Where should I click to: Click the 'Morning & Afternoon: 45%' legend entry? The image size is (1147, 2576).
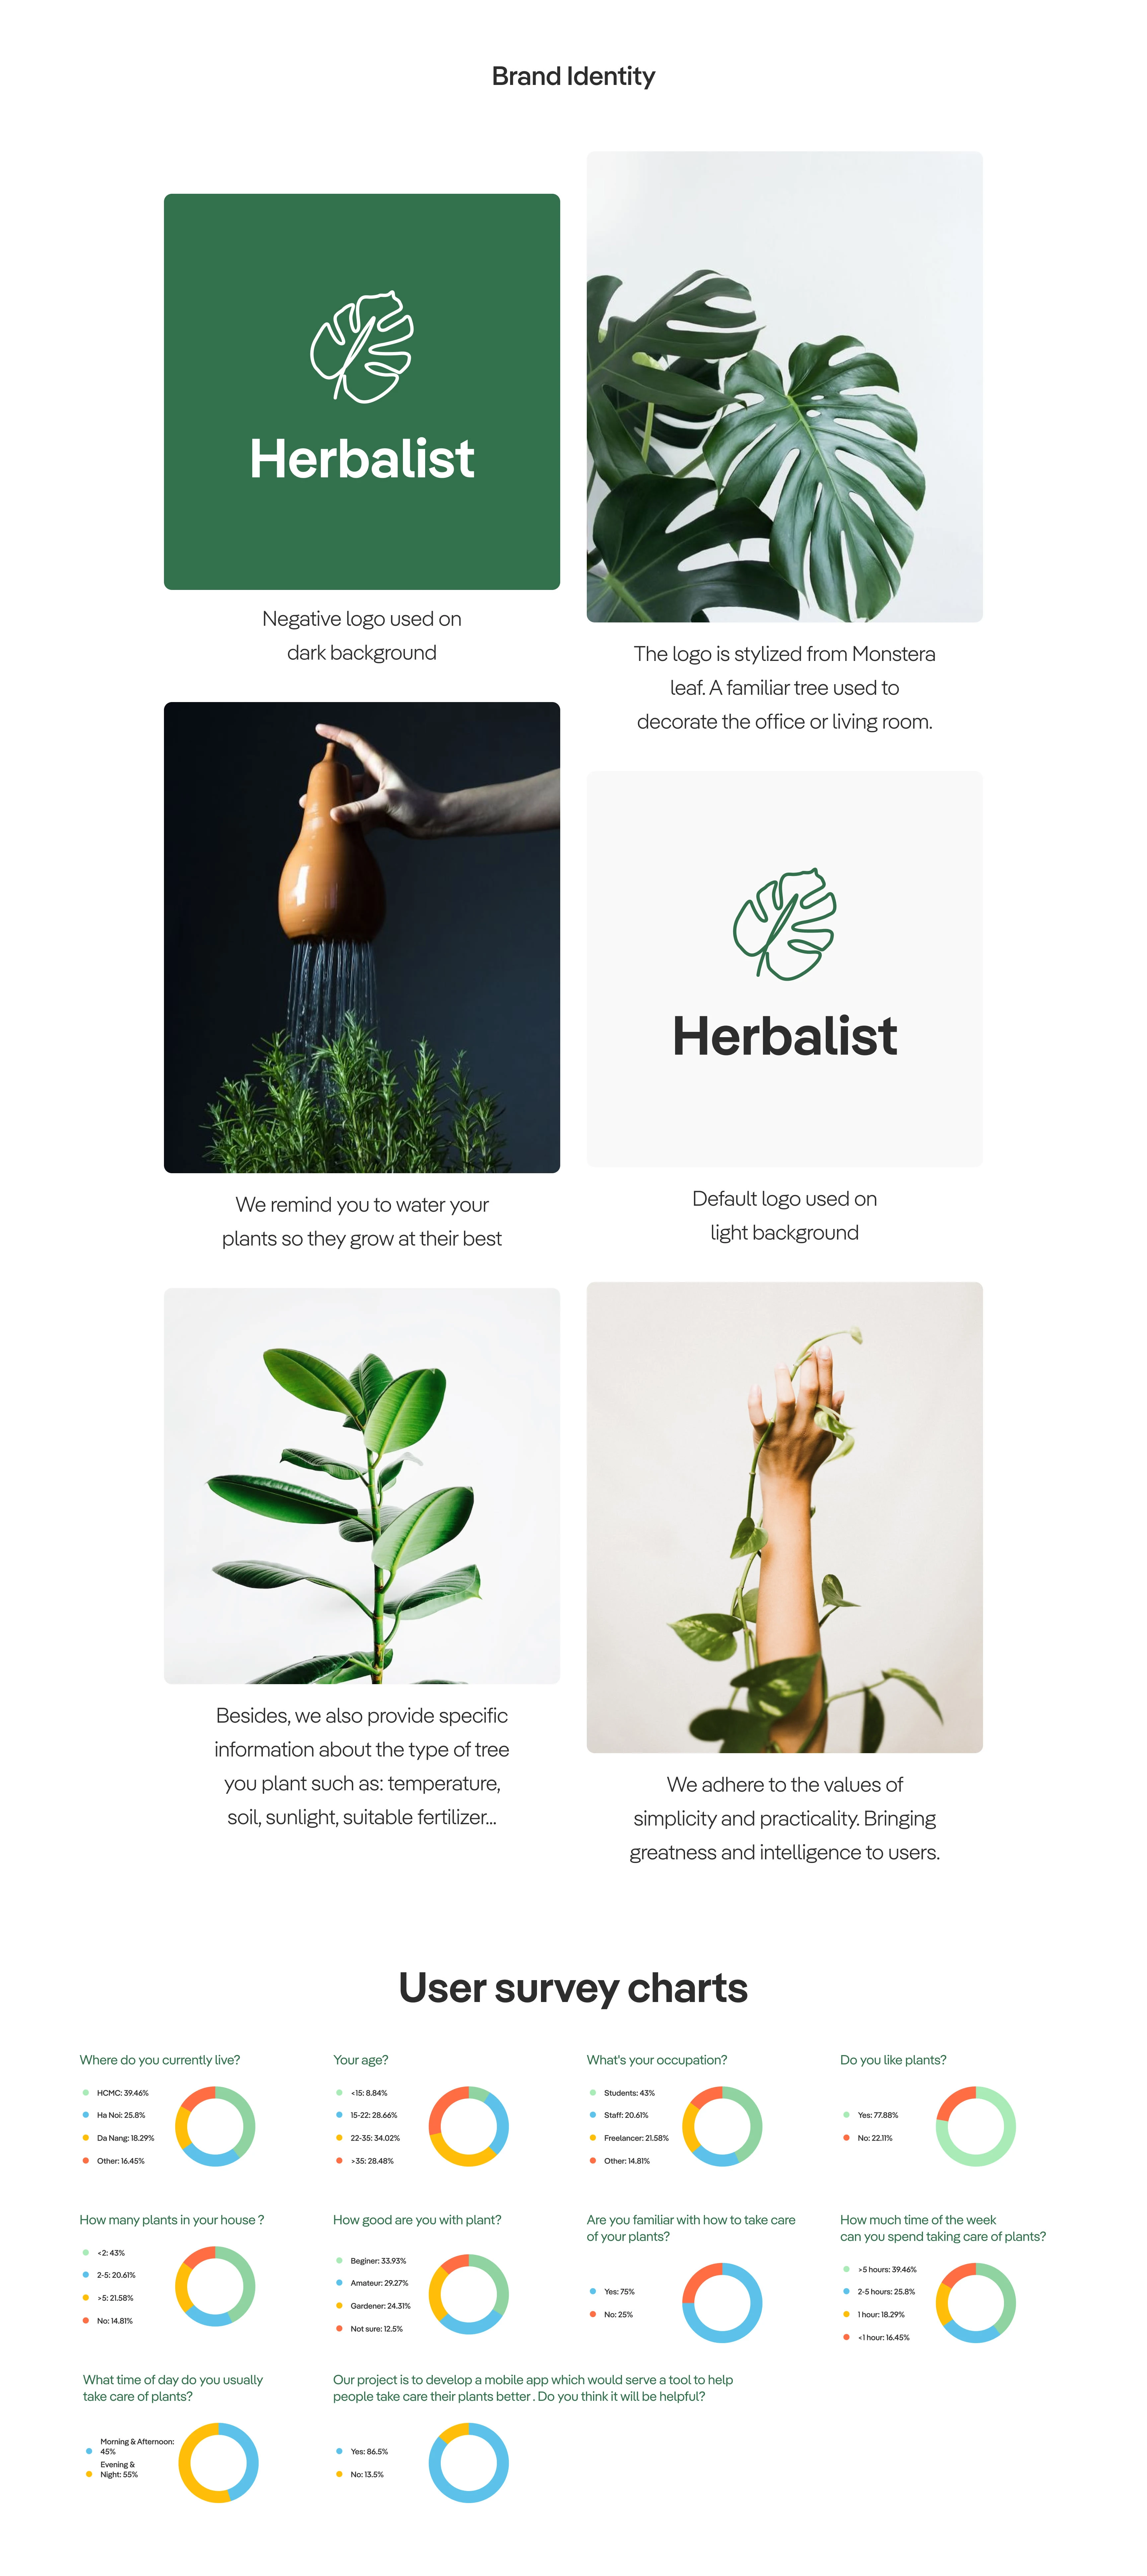(130, 2446)
